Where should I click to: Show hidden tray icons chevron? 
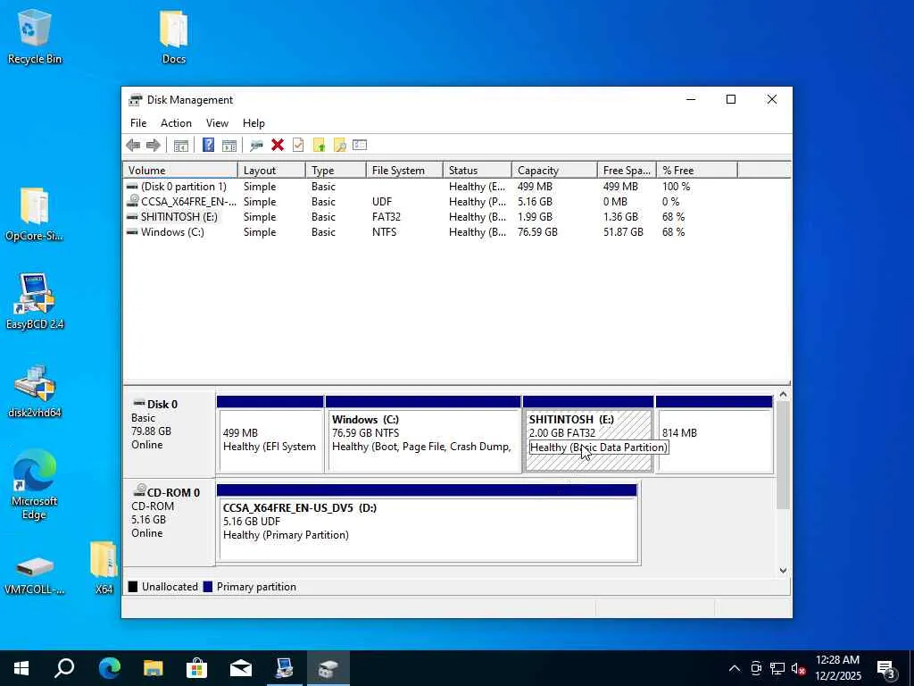735,668
